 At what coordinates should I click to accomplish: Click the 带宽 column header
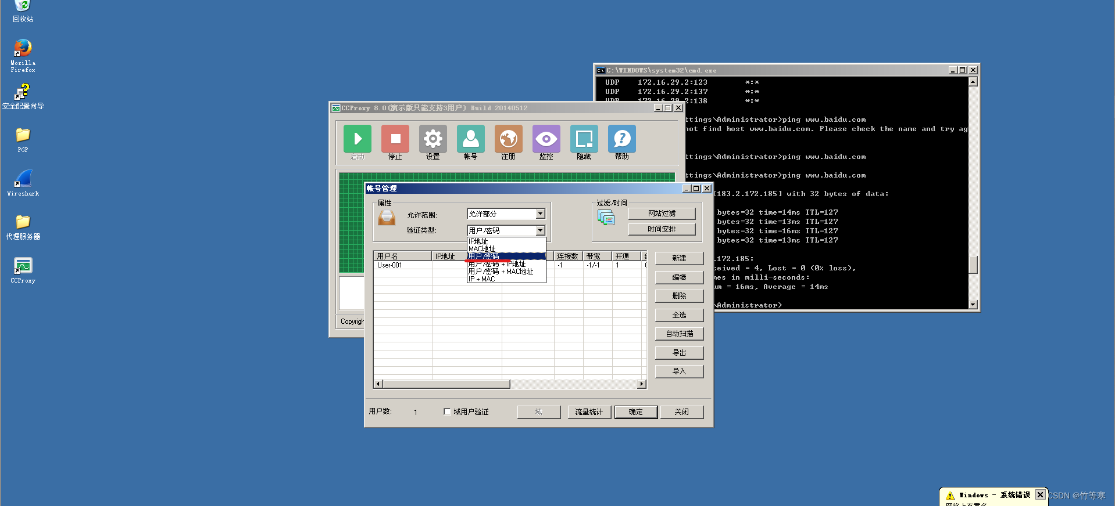click(598, 256)
